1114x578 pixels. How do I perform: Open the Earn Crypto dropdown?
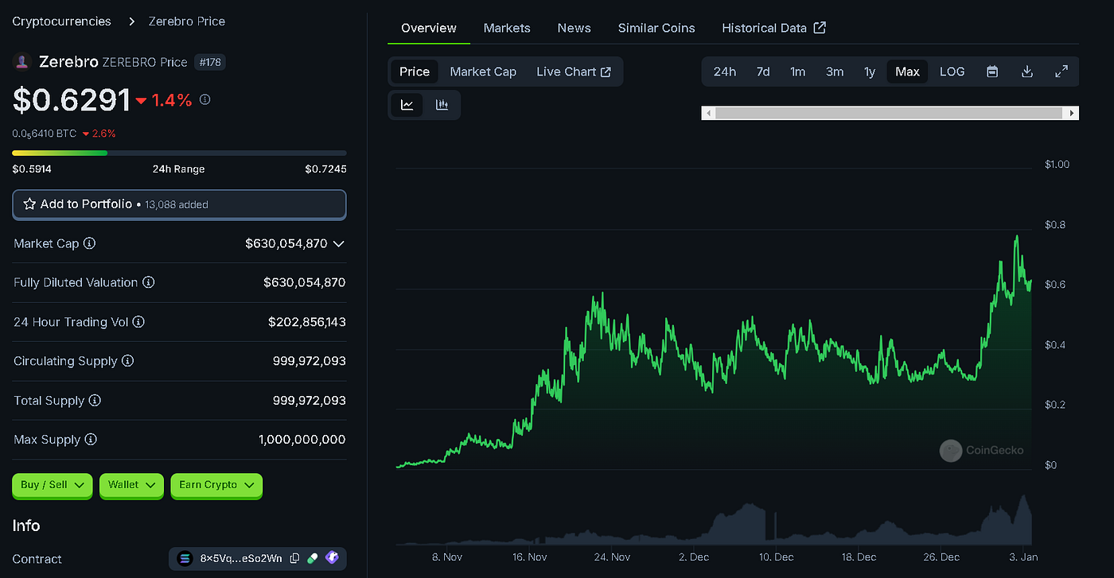pyautogui.click(x=216, y=485)
